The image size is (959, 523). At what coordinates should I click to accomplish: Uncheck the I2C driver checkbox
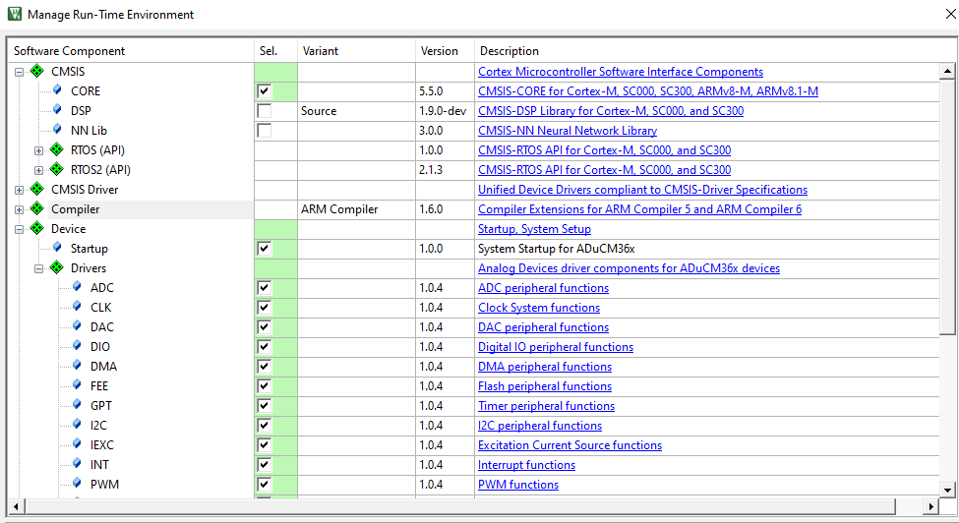[x=265, y=426]
